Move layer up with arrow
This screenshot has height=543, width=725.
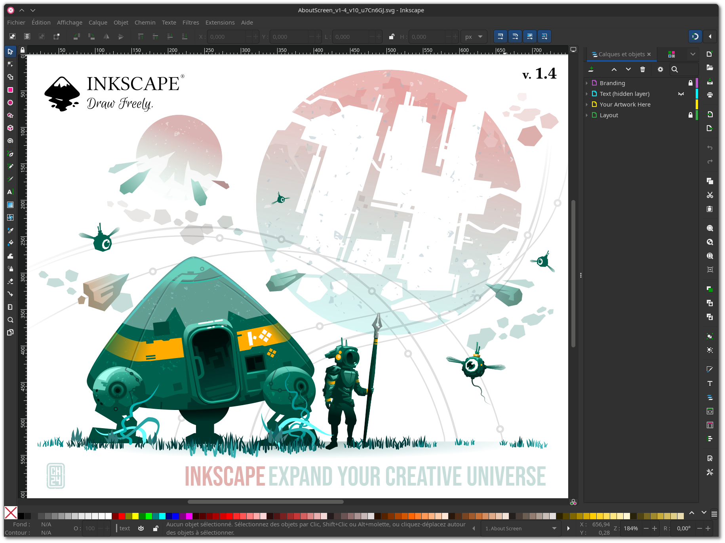[x=614, y=69]
